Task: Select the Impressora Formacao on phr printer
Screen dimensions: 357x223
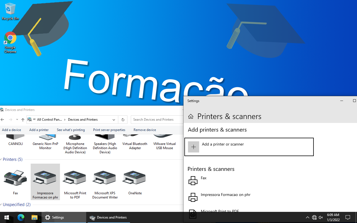Action: coord(45,181)
